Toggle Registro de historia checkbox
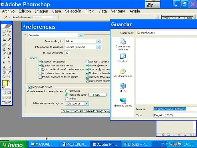The width and height of the screenshot is (197, 148). 30,87
